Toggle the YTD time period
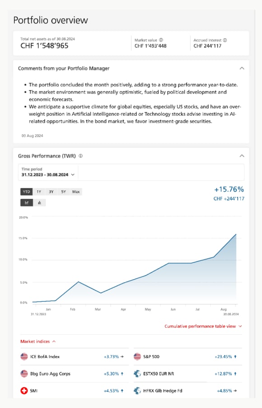Image resolution: width=262 pixels, height=408 pixels. (x=26, y=192)
